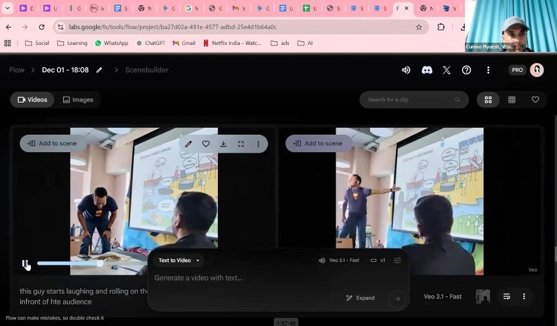Open the Scenebuilder breadcrumb

[x=147, y=70]
